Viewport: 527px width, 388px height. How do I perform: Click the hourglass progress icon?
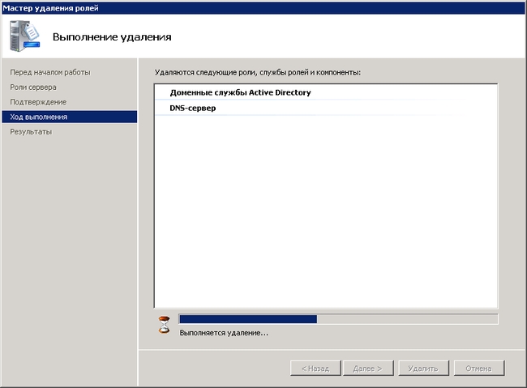[164, 325]
